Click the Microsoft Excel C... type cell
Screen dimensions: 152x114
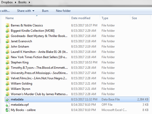pyautogui.click(x=114, y=110)
